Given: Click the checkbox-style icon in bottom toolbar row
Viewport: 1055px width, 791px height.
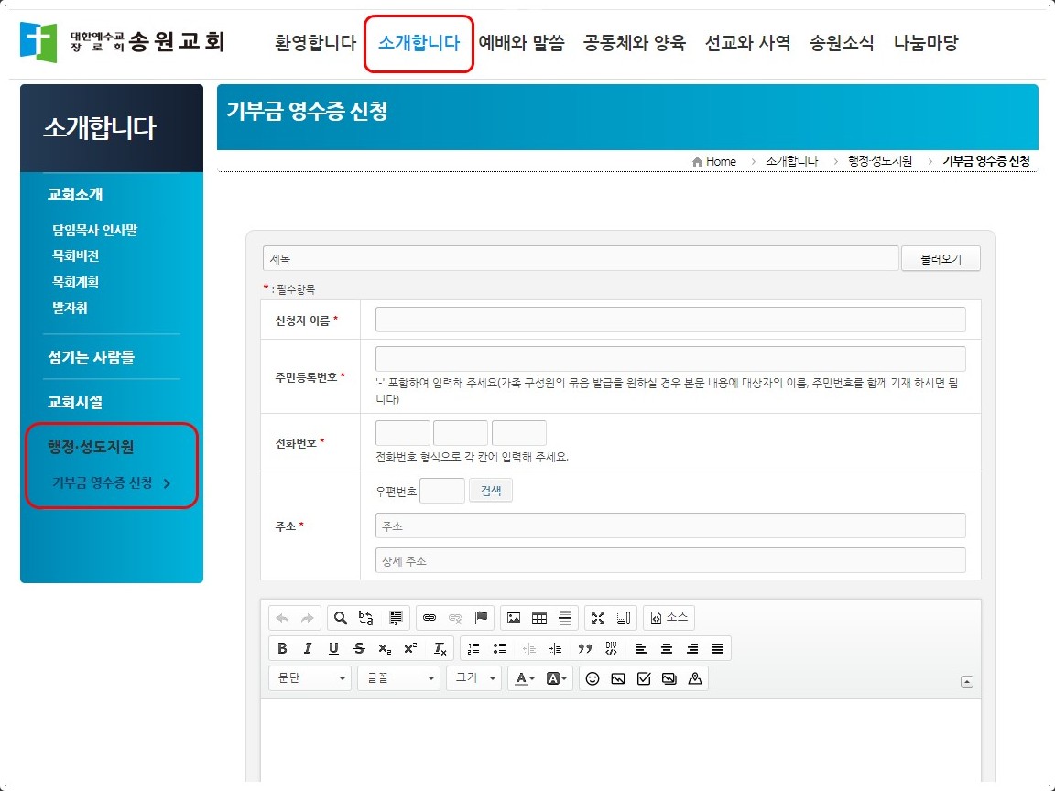Looking at the screenshot, I should [x=644, y=678].
